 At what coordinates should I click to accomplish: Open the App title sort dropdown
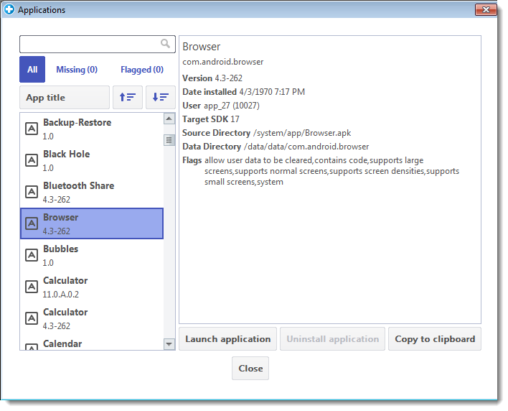point(65,97)
